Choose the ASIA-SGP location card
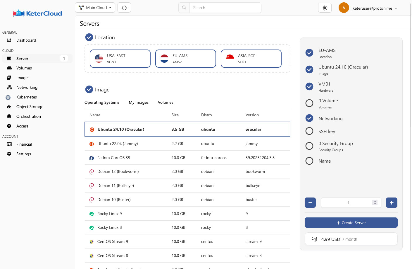The height and width of the screenshot is (269, 412). pos(251,59)
